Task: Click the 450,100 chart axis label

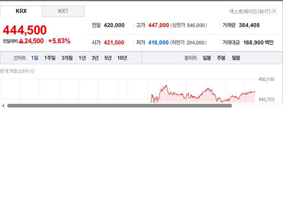Action: [266, 79]
